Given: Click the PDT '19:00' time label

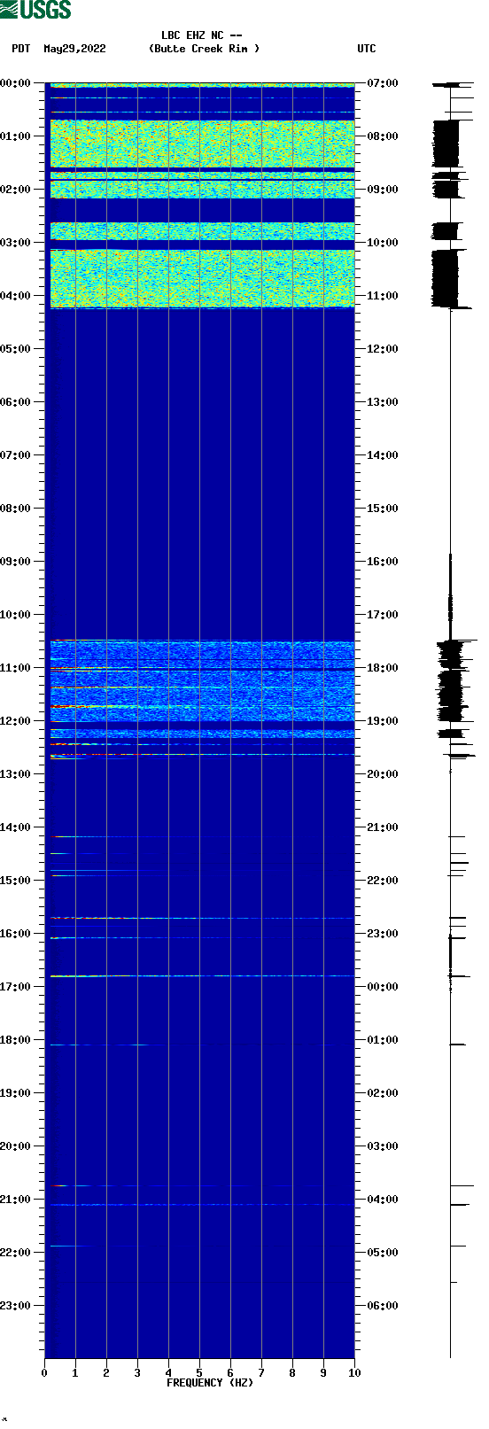Looking at the screenshot, I should [16, 1093].
